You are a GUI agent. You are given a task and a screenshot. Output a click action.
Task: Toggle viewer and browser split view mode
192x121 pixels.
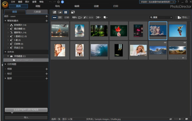(55, 12)
